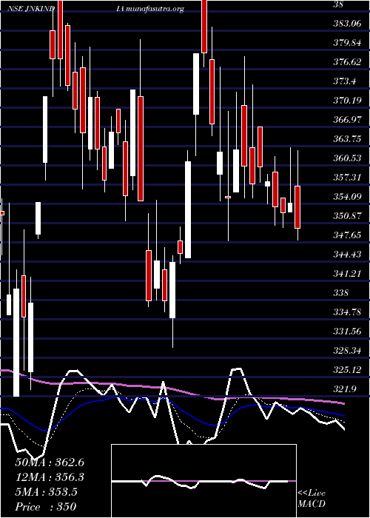Click the last red candlestick on the right

297,207
